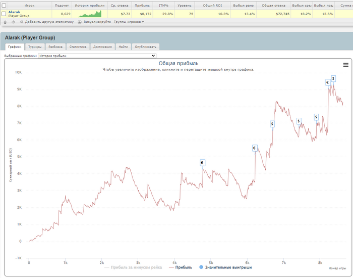Sort by the 'Общий ROI' column header
The image size is (353, 278).
tap(212, 6)
